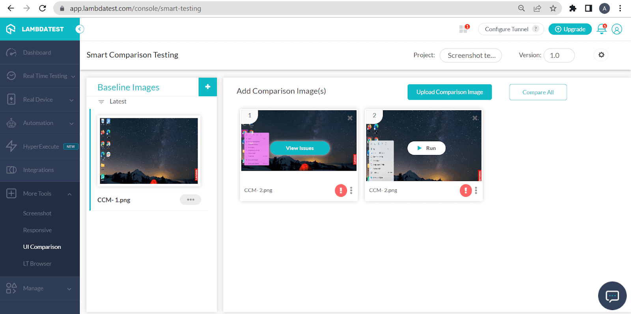Screen dimensions: 631x314
Task: Open the settings gear beside Version
Action: tap(601, 55)
